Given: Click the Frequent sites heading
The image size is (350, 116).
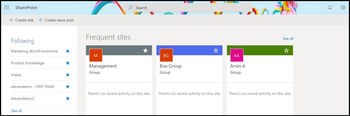Looking at the screenshot, I should tap(108, 37).
